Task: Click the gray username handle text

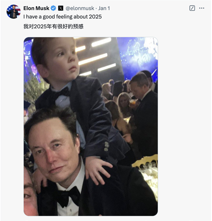Action: click(x=79, y=8)
